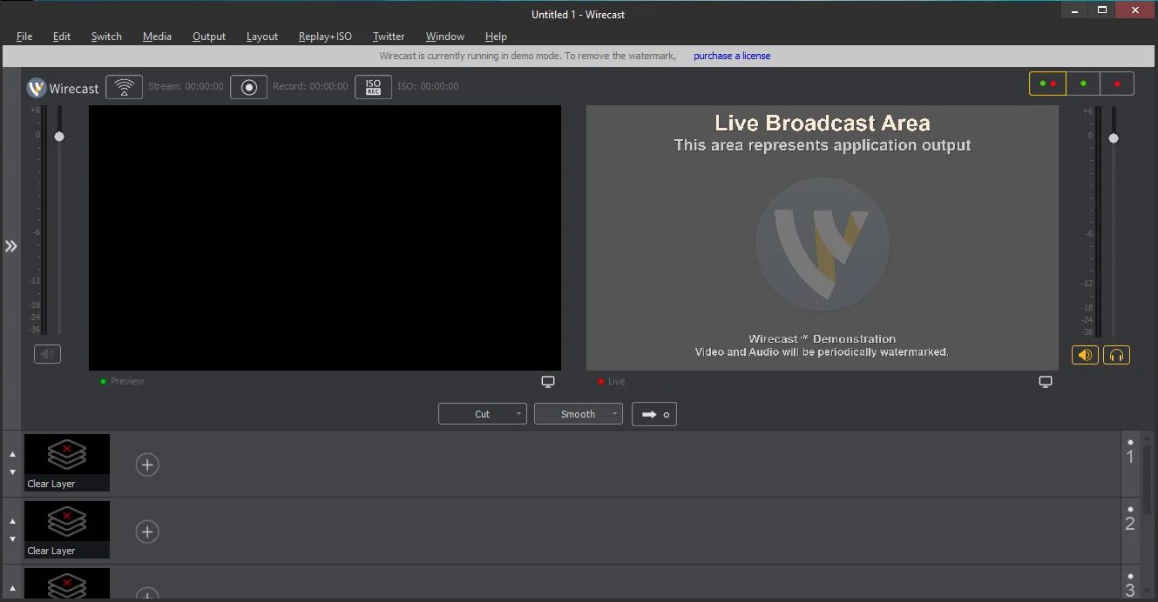1158x602 pixels.
Task: Click the purchase a license link
Action: tap(732, 56)
